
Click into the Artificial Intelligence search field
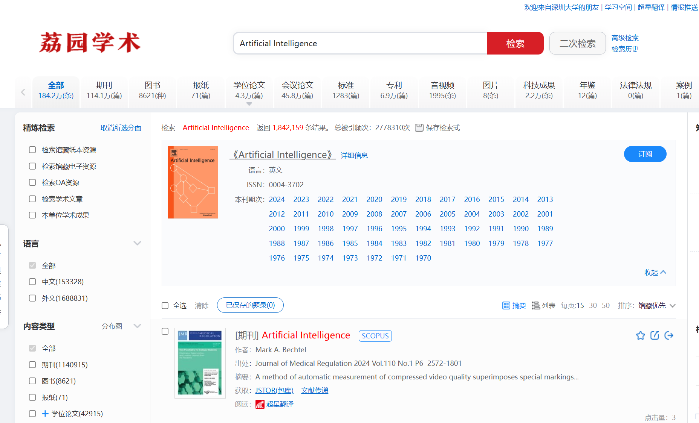[x=360, y=43]
